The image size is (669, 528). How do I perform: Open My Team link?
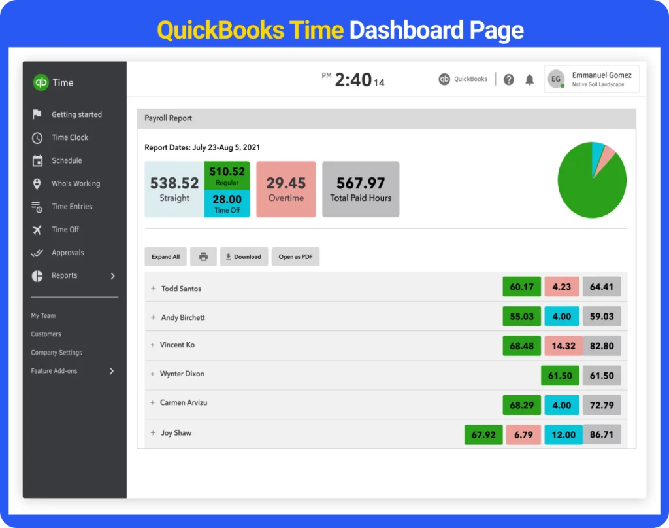(43, 316)
